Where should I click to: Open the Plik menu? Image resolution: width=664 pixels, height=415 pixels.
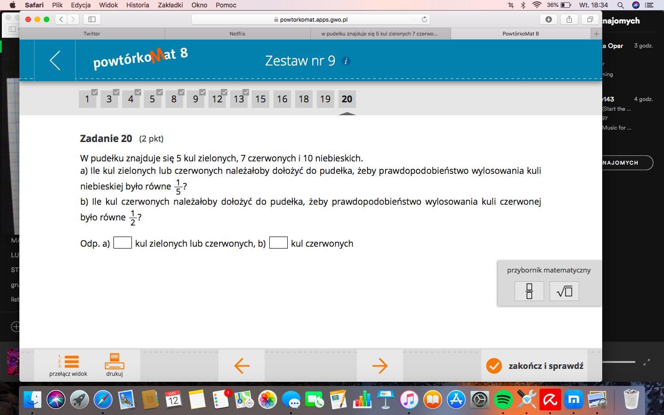(57, 5)
